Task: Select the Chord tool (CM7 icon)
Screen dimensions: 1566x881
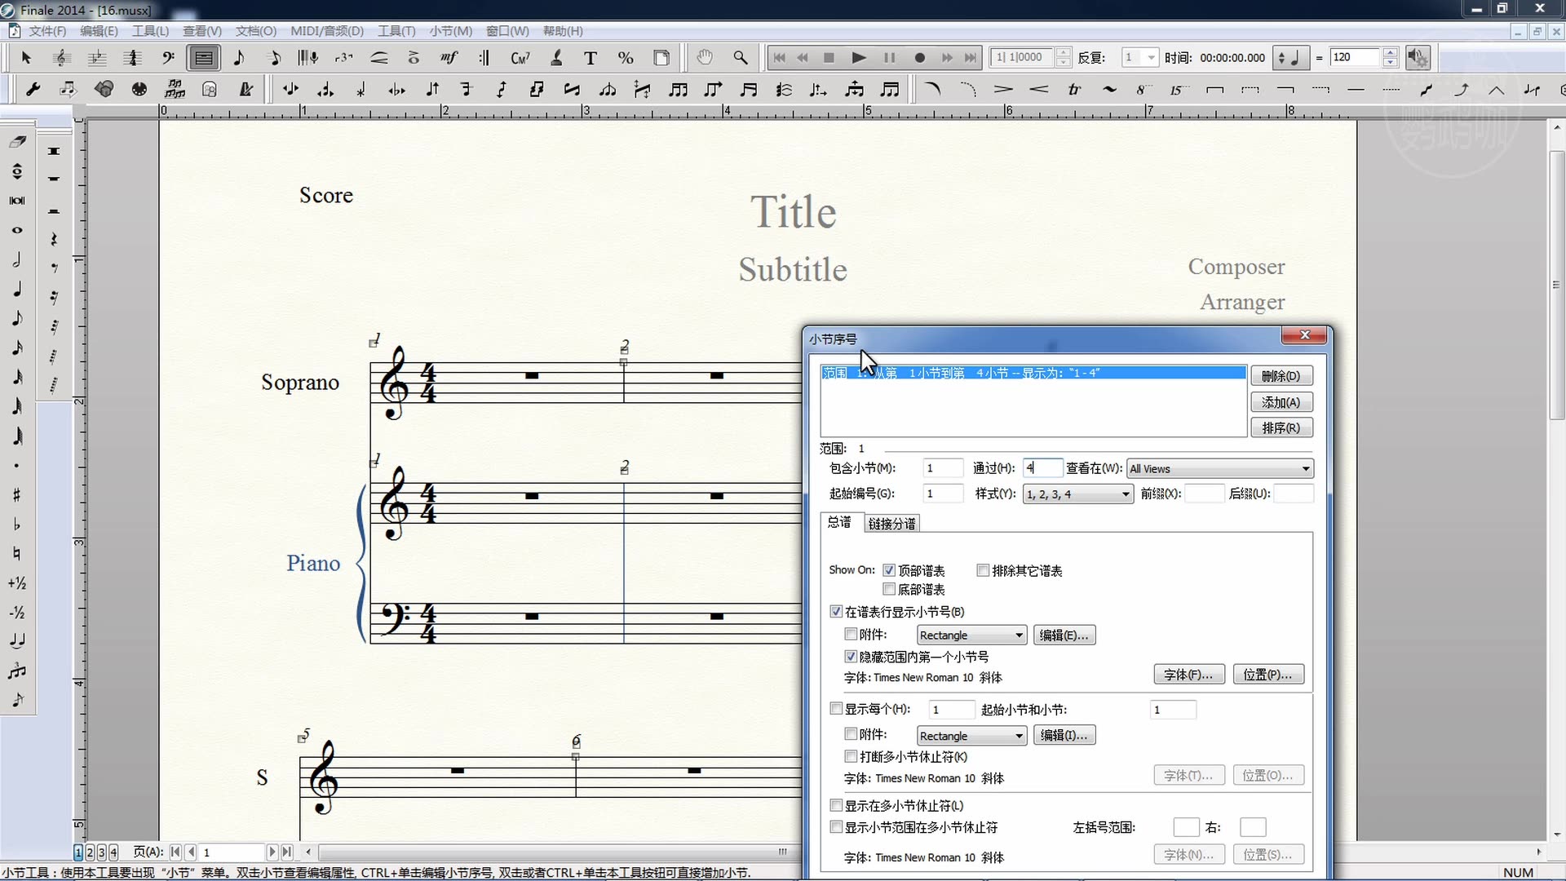Action: coord(520,58)
